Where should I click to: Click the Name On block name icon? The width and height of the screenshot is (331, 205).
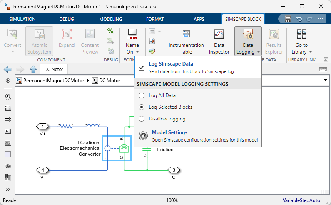(132, 34)
